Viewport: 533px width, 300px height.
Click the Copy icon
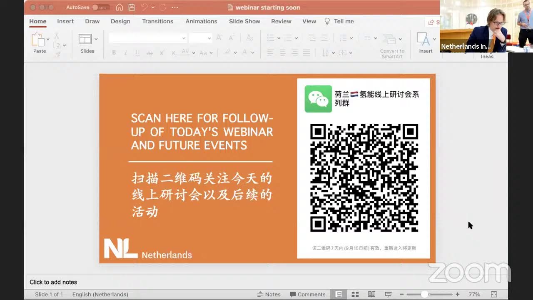point(57,45)
